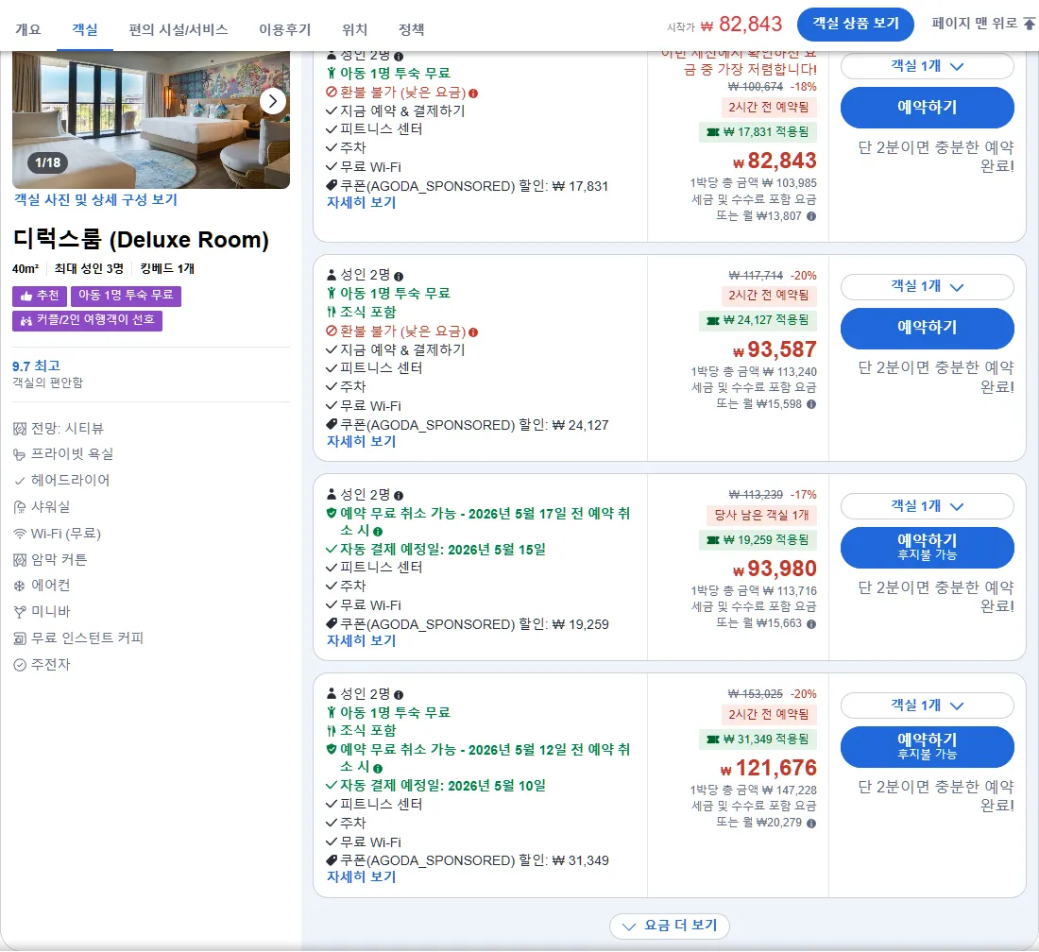Image resolution: width=1039 pixels, height=952 pixels.
Task: Click the 객실 상품 보기 button
Action: [x=856, y=24]
